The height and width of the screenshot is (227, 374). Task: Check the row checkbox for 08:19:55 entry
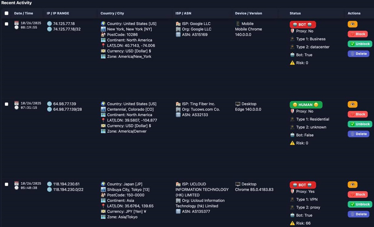tap(7, 24)
